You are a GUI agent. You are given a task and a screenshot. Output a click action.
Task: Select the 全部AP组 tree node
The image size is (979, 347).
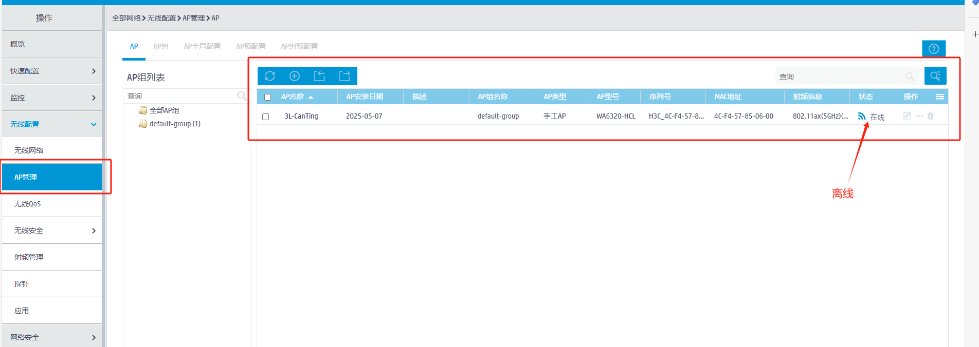click(164, 110)
